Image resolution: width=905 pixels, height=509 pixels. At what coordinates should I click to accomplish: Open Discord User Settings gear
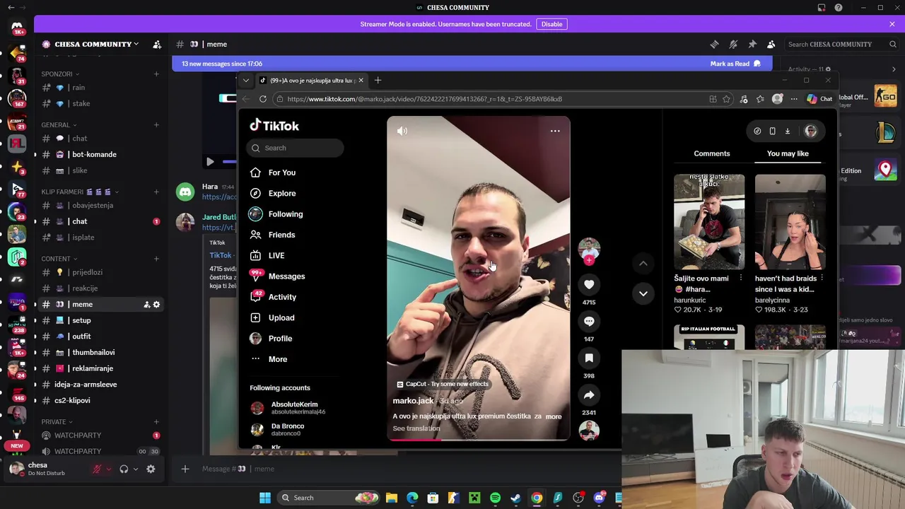pyautogui.click(x=151, y=469)
